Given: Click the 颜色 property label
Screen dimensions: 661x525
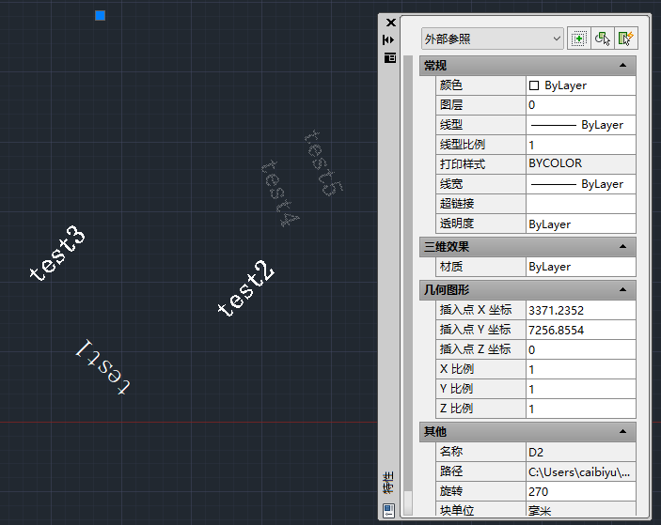Looking at the screenshot, I should click(451, 85).
